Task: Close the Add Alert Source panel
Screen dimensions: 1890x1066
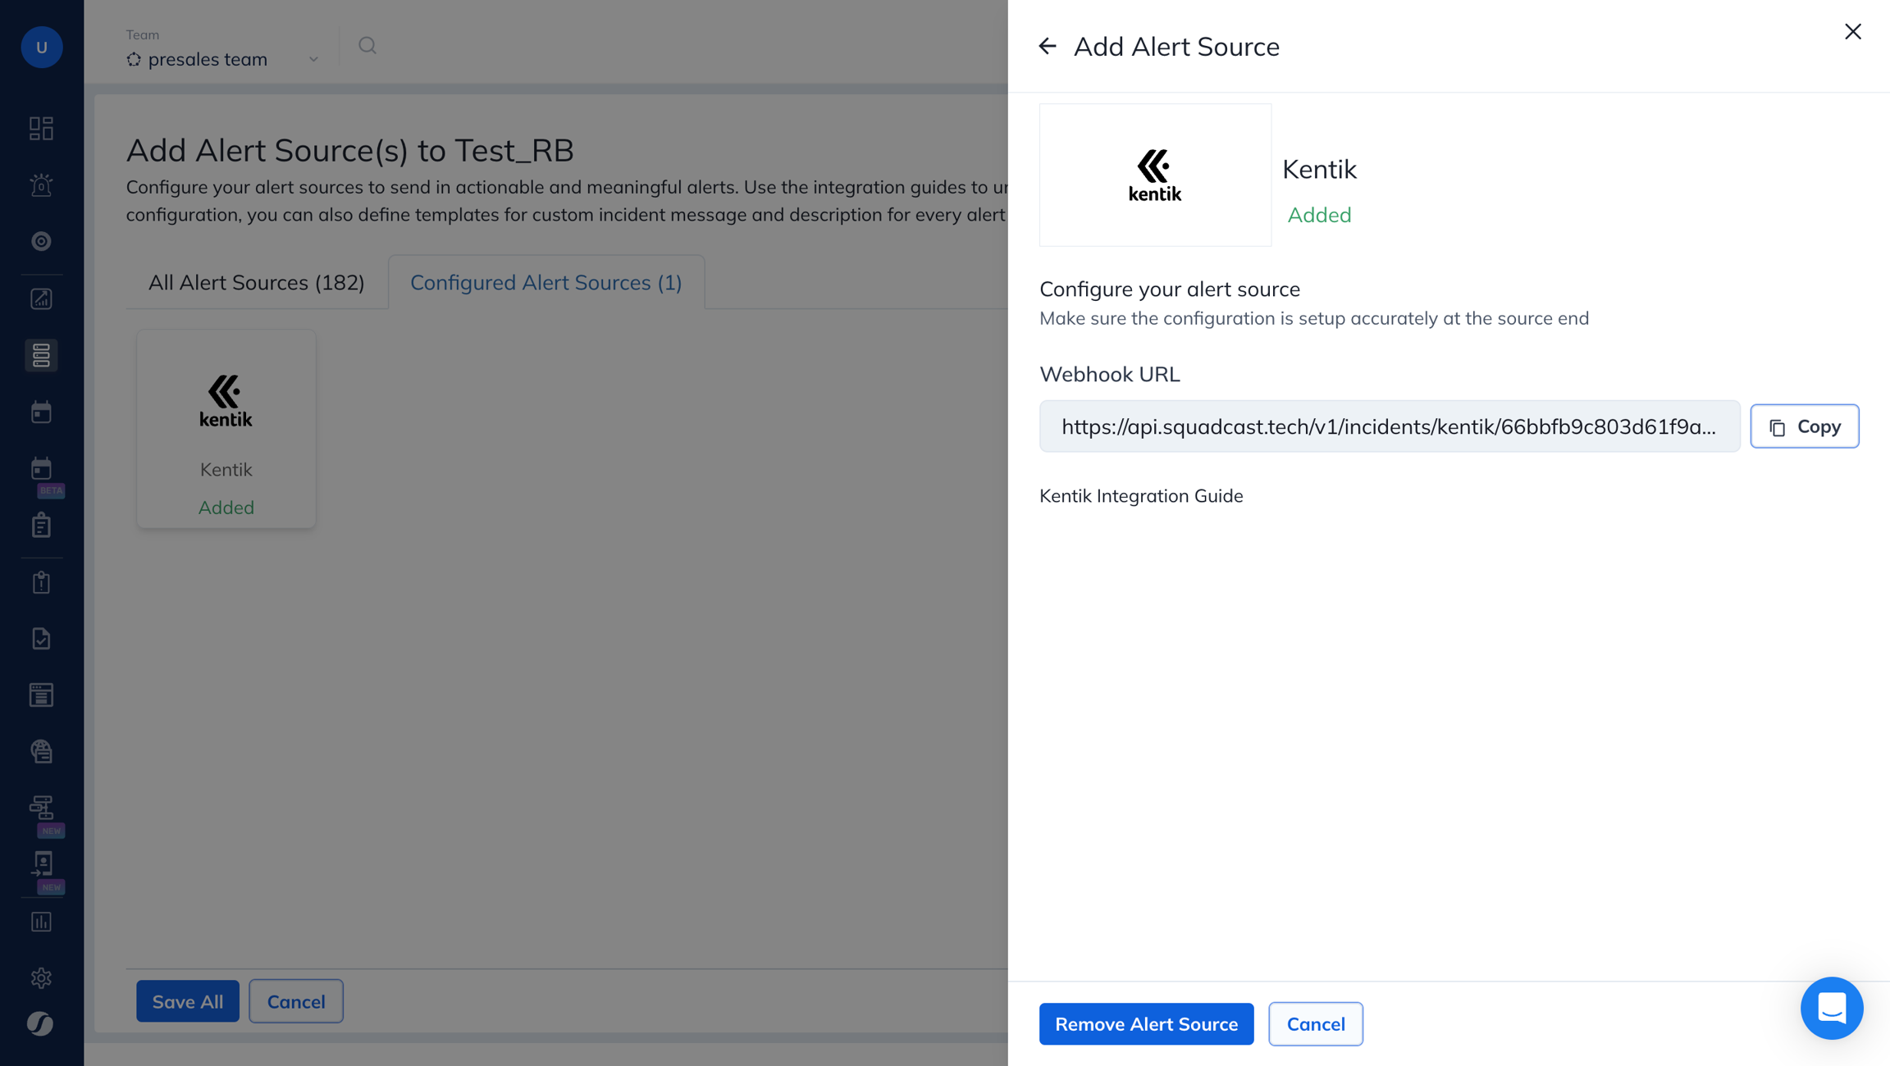Action: point(1853,31)
